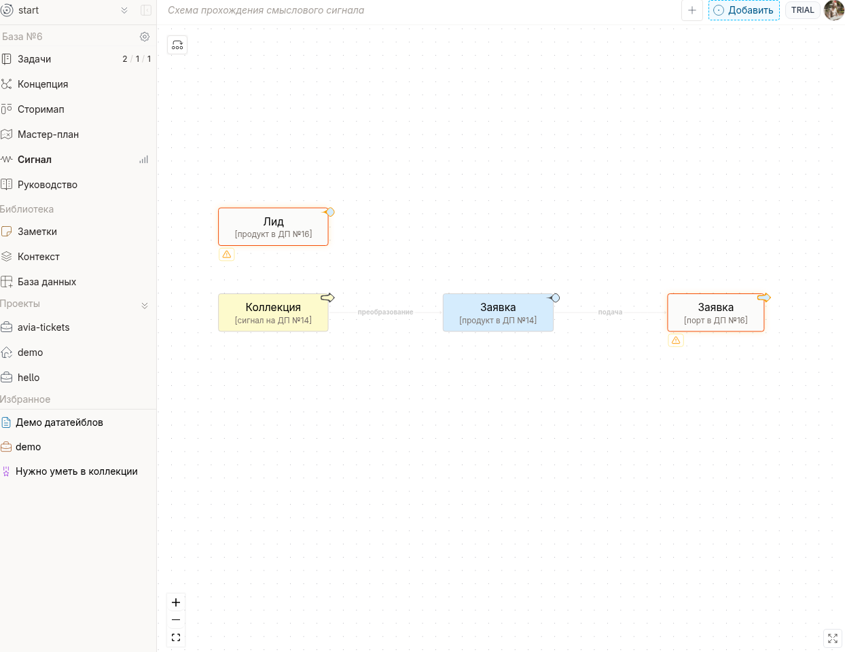Click warning icon under orange Заявка node
The width and height of the screenshot is (845, 652).
[676, 340]
